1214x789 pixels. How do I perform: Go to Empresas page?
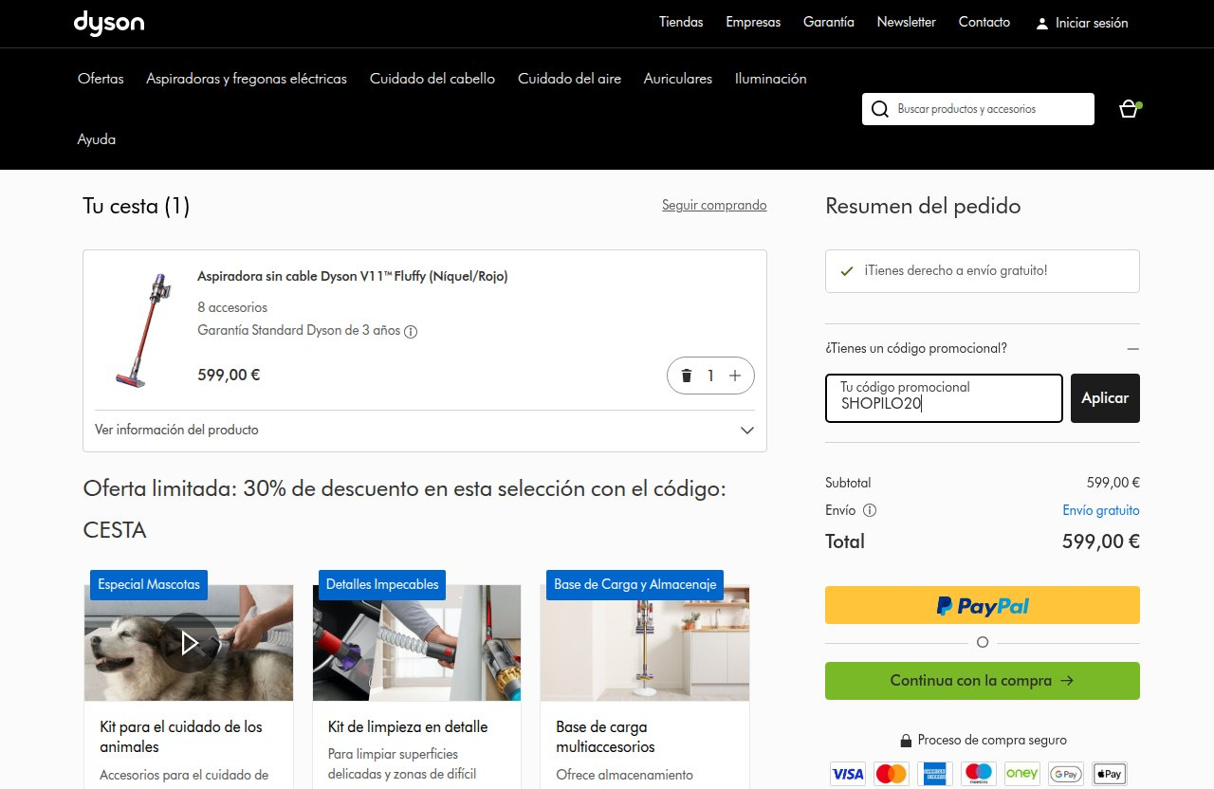(753, 22)
